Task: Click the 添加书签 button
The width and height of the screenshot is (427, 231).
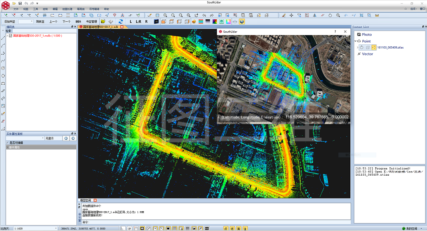Action: coord(10,21)
